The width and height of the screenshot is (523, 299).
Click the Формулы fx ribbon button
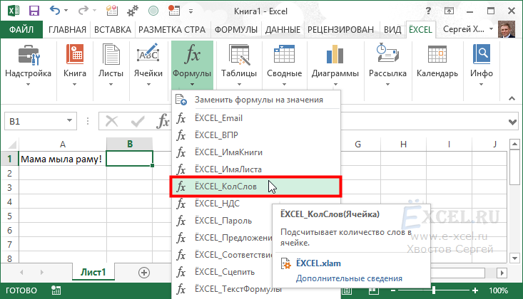[192, 65]
